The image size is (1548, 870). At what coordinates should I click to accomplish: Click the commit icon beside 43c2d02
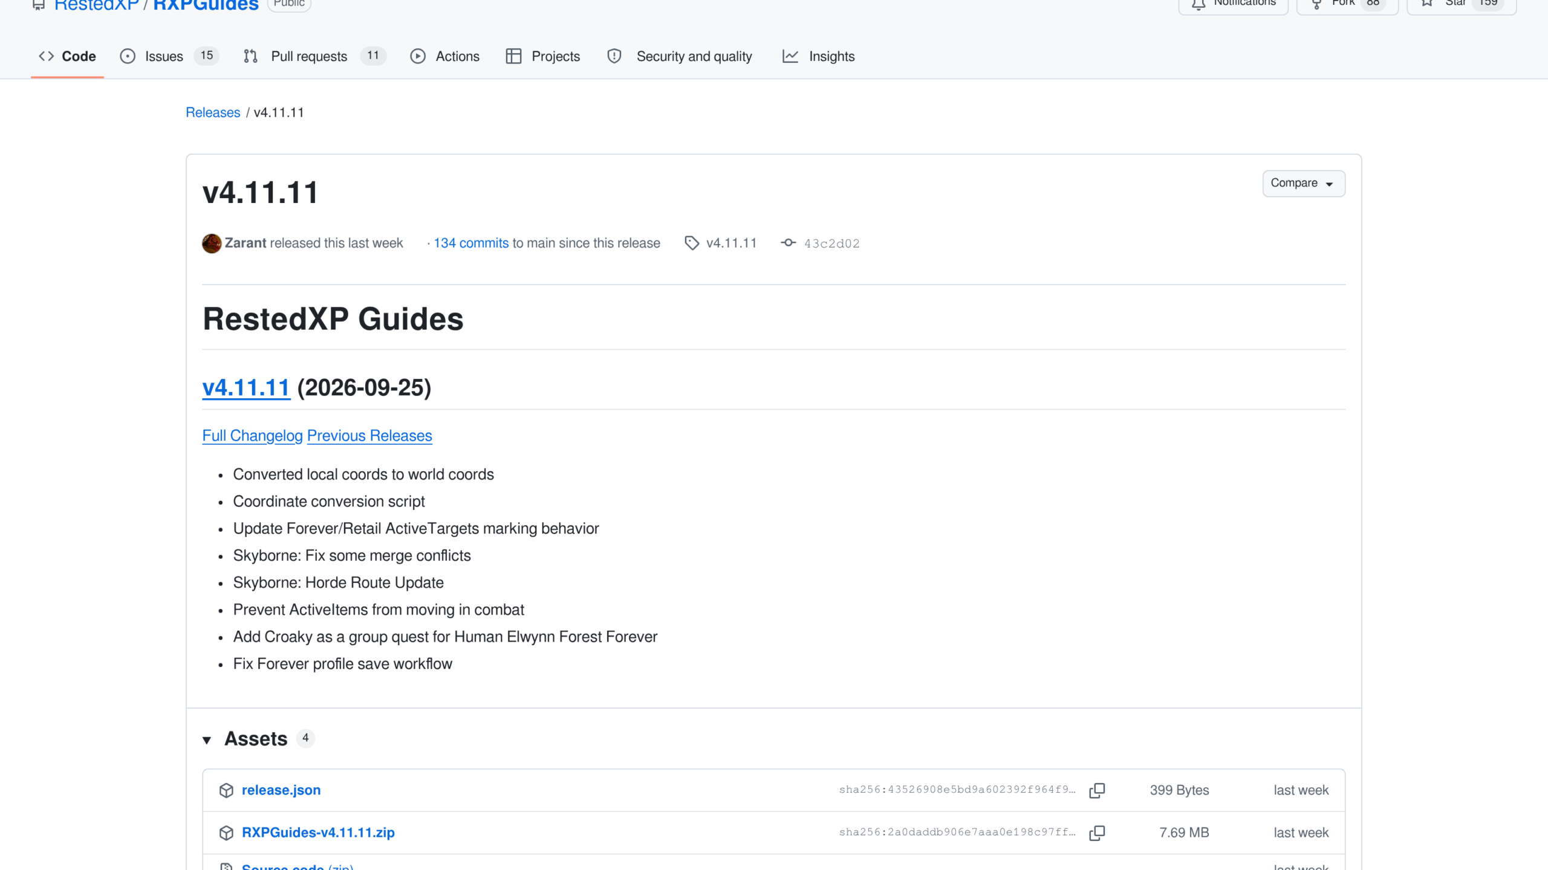[x=788, y=243]
